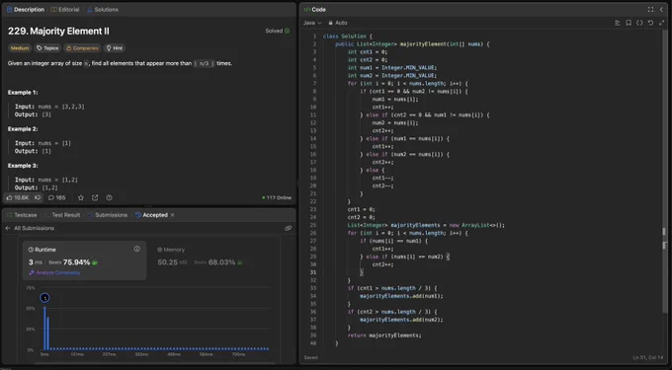Click 'return majorityElements;' on line 39
The image size is (672, 370).
tap(384, 335)
